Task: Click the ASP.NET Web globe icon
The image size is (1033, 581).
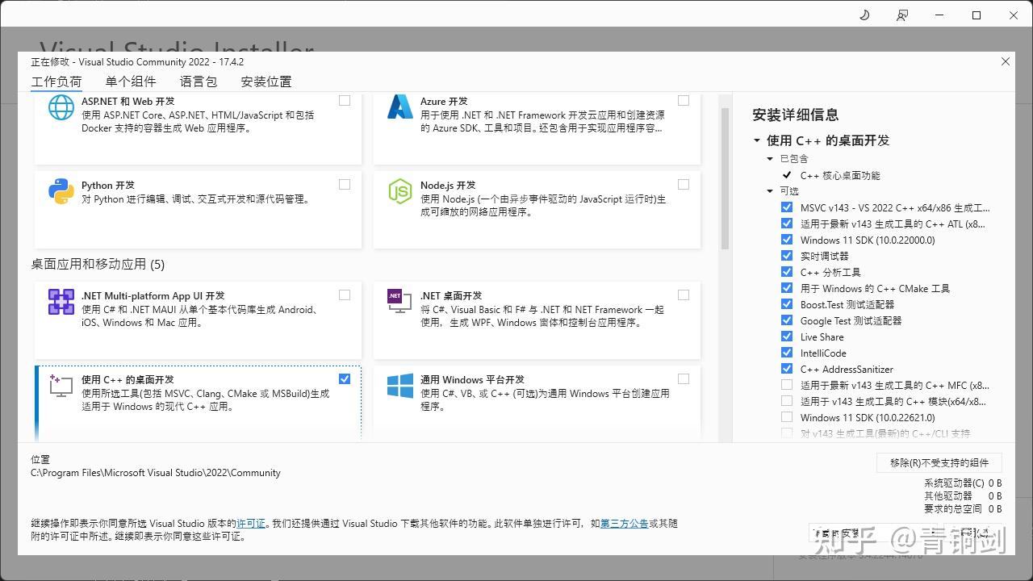Action: pos(61,107)
